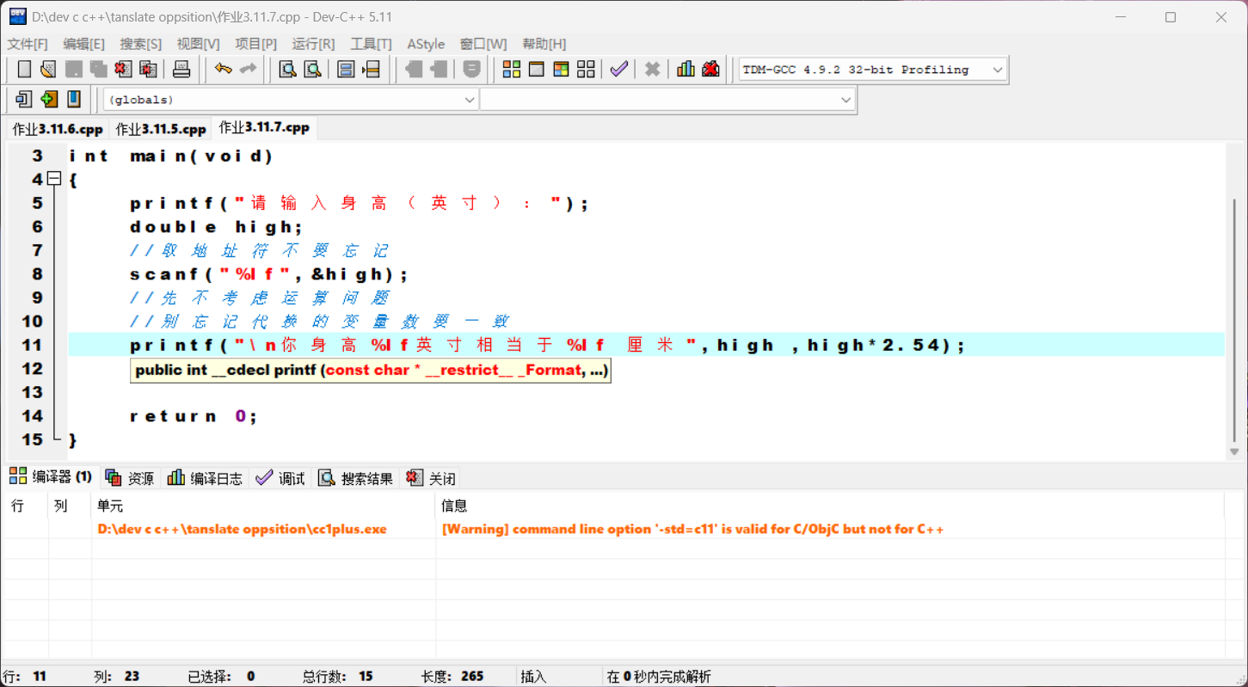This screenshot has height=687, width=1248.
Task: Open the 工具[T] menu
Action: 371,44
